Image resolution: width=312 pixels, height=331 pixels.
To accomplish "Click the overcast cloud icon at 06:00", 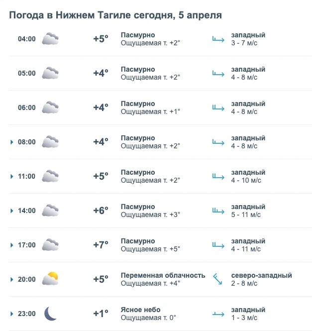I will (x=50, y=108).
